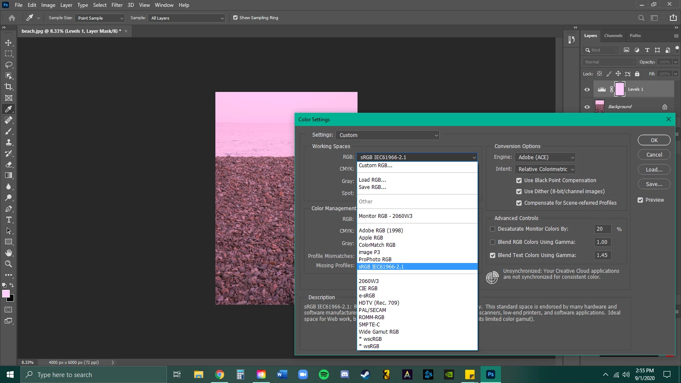Click the Home icon in options bar
The height and width of the screenshot is (383, 681).
coord(12,18)
